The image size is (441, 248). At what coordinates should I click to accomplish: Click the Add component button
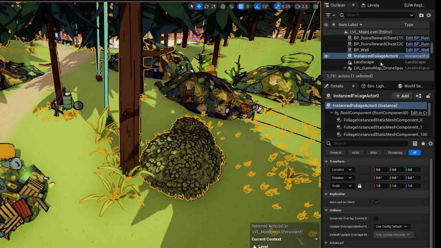click(402, 96)
